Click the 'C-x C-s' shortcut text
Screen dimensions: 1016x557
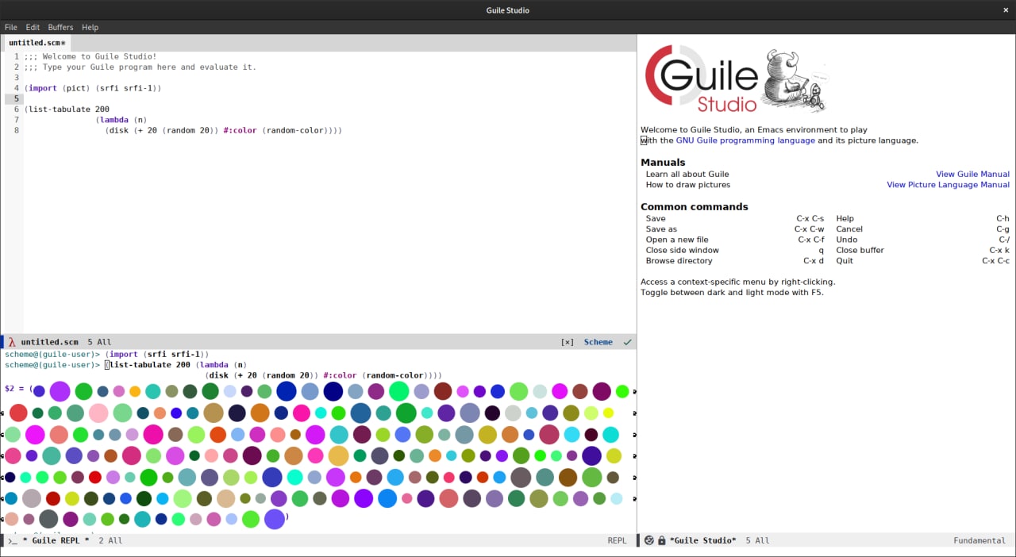[x=810, y=218]
